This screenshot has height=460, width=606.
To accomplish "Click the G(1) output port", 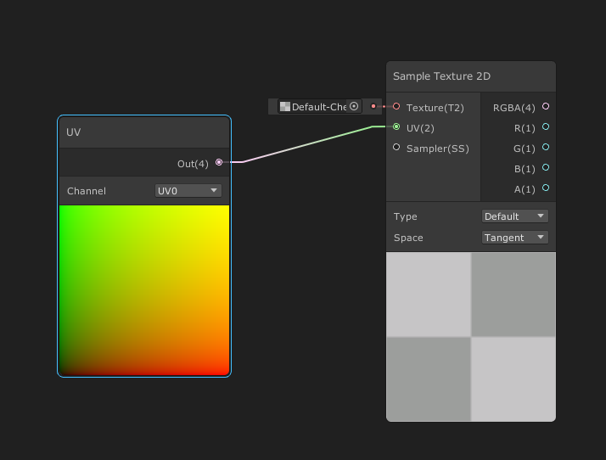I will 546,148.
